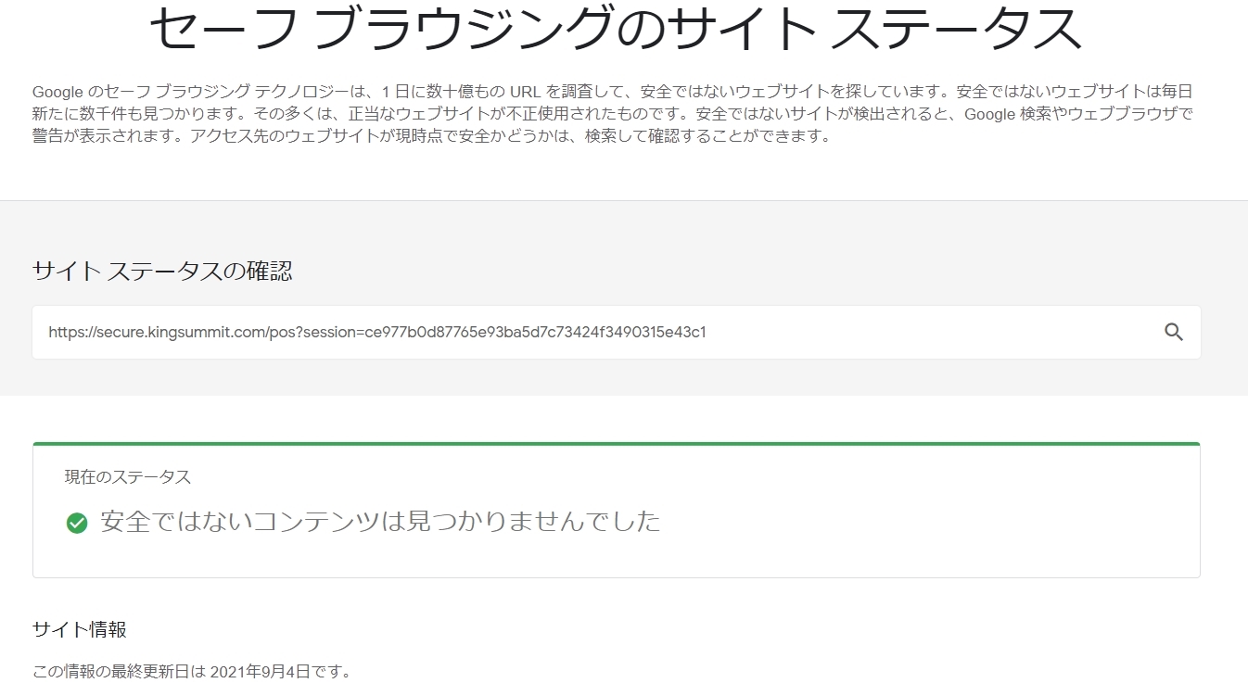The image size is (1248, 683).
Task: Click the セーフ ブラウジング page title
Action: point(618,28)
